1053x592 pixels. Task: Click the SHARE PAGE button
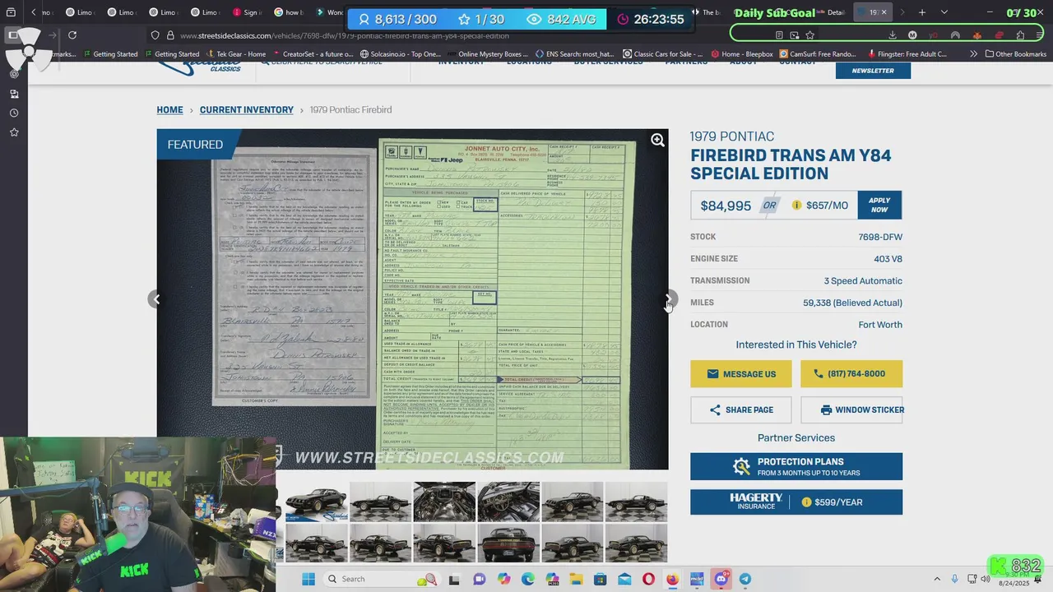(741, 409)
